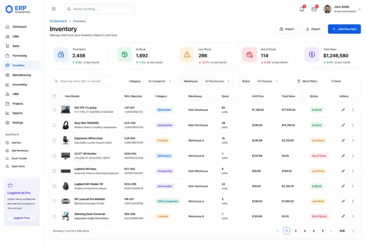The height and width of the screenshot is (244, 366).
Task: Open Dashboard in the sidebar
Action: (x=21, y=27)
